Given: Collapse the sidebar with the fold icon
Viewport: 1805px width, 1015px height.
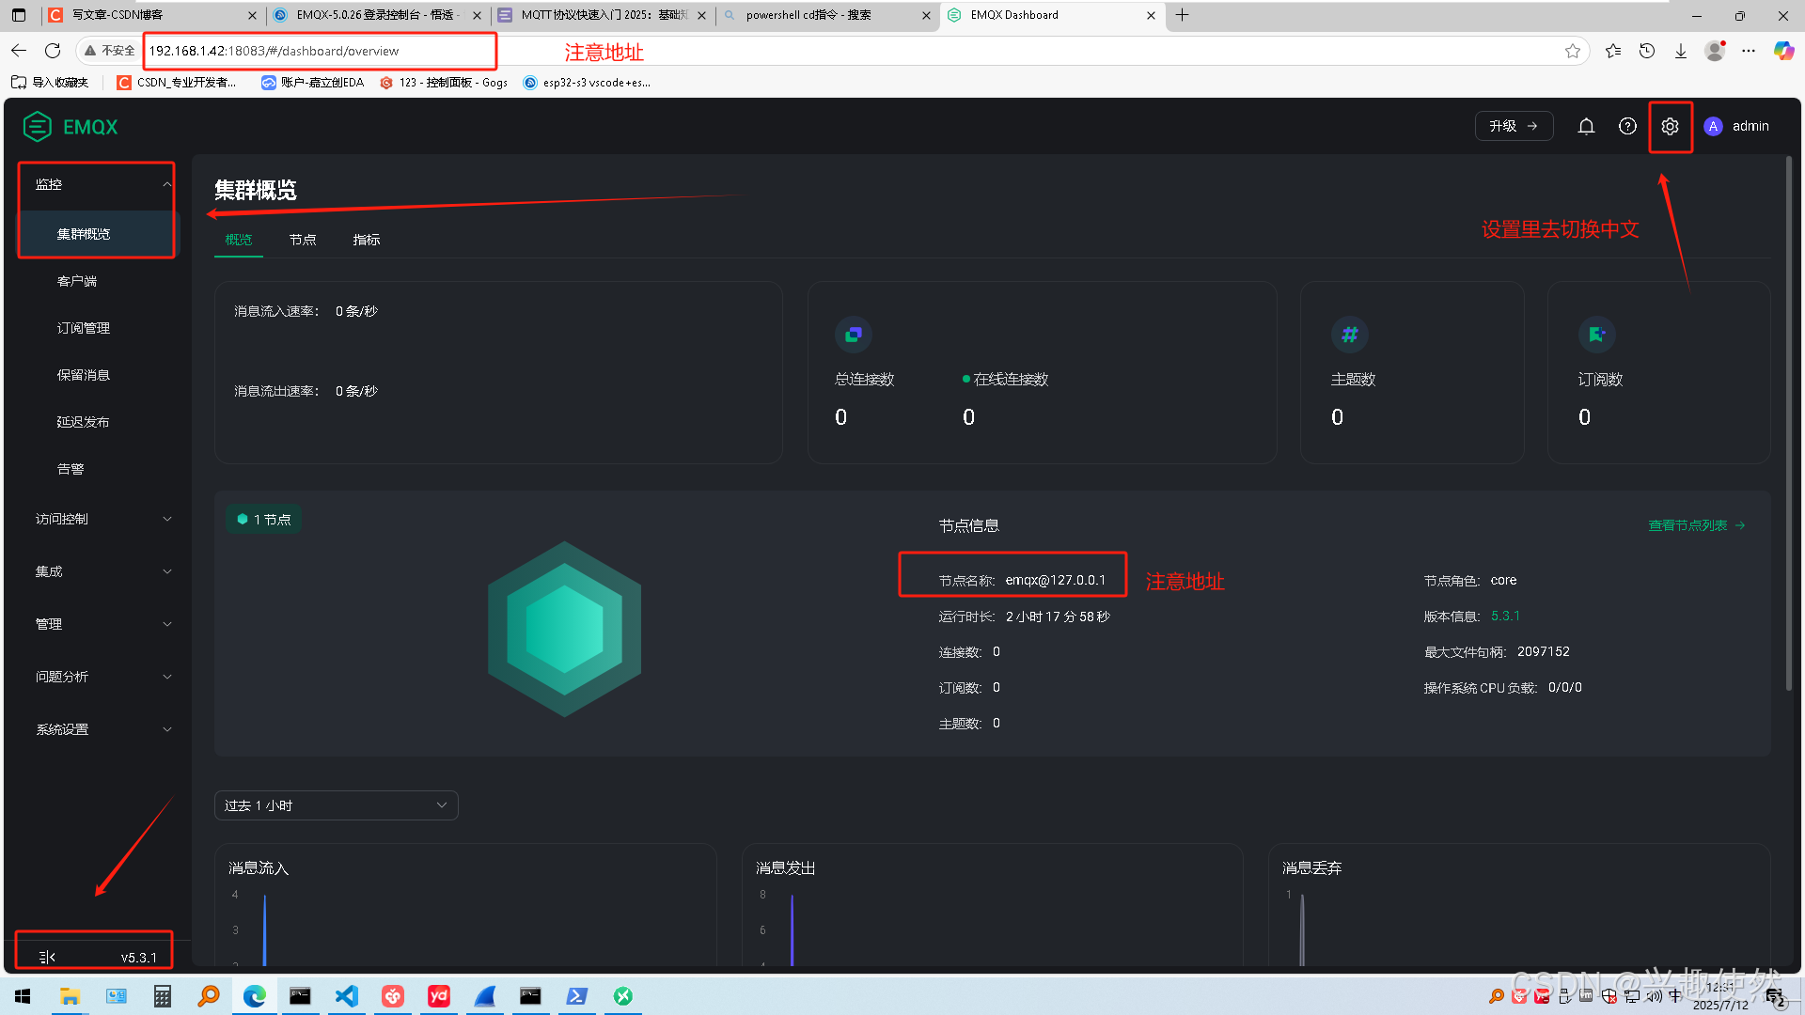Looking at the screenshot, I should click(x=47, y=957).
